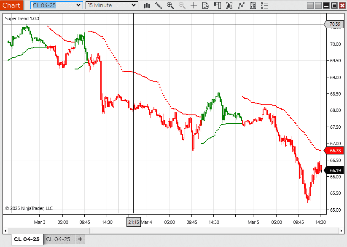Viewport: 347px width, 247px height.
Task: Click the Mar 3 date label
Action: [40, 222]
